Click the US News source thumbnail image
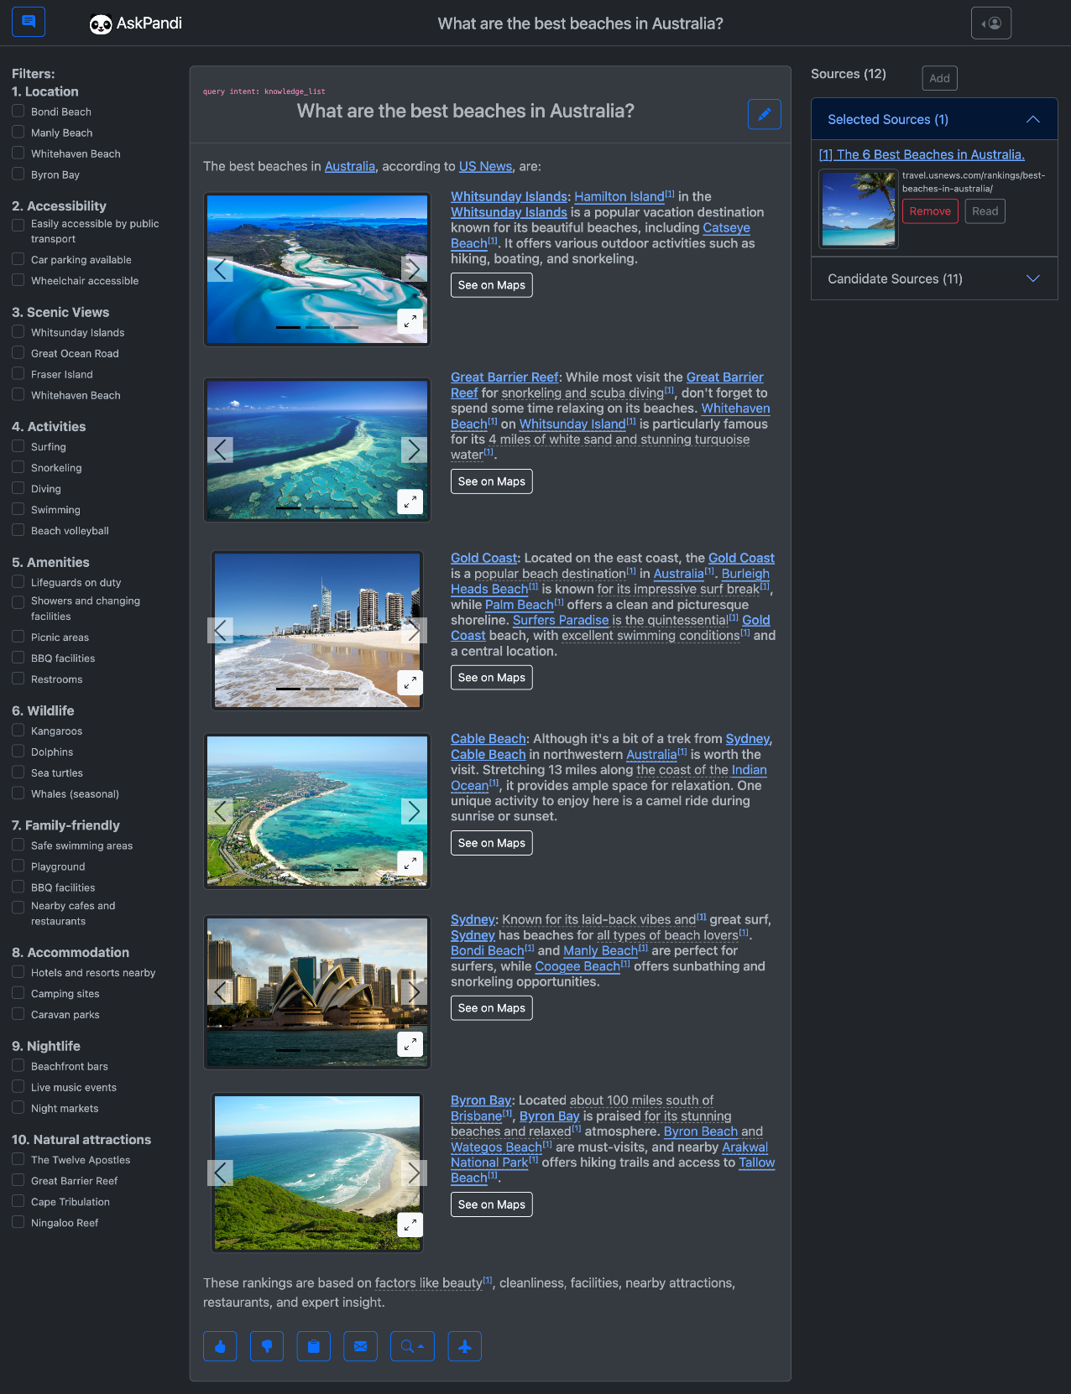This screenshot has width=1071, height=1394. tap(858, 209)
